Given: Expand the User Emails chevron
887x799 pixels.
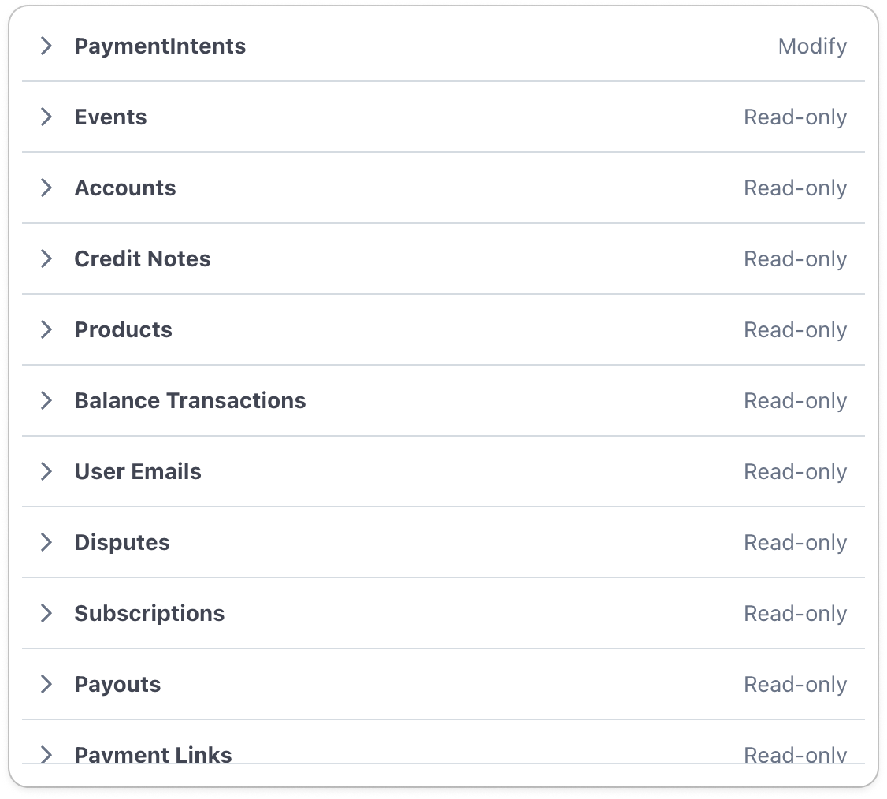Looking at the screenshot, I should click(46, 471).
